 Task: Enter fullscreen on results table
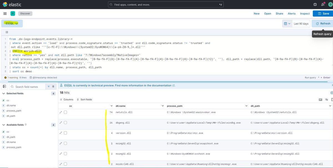(x=332, y=99)
